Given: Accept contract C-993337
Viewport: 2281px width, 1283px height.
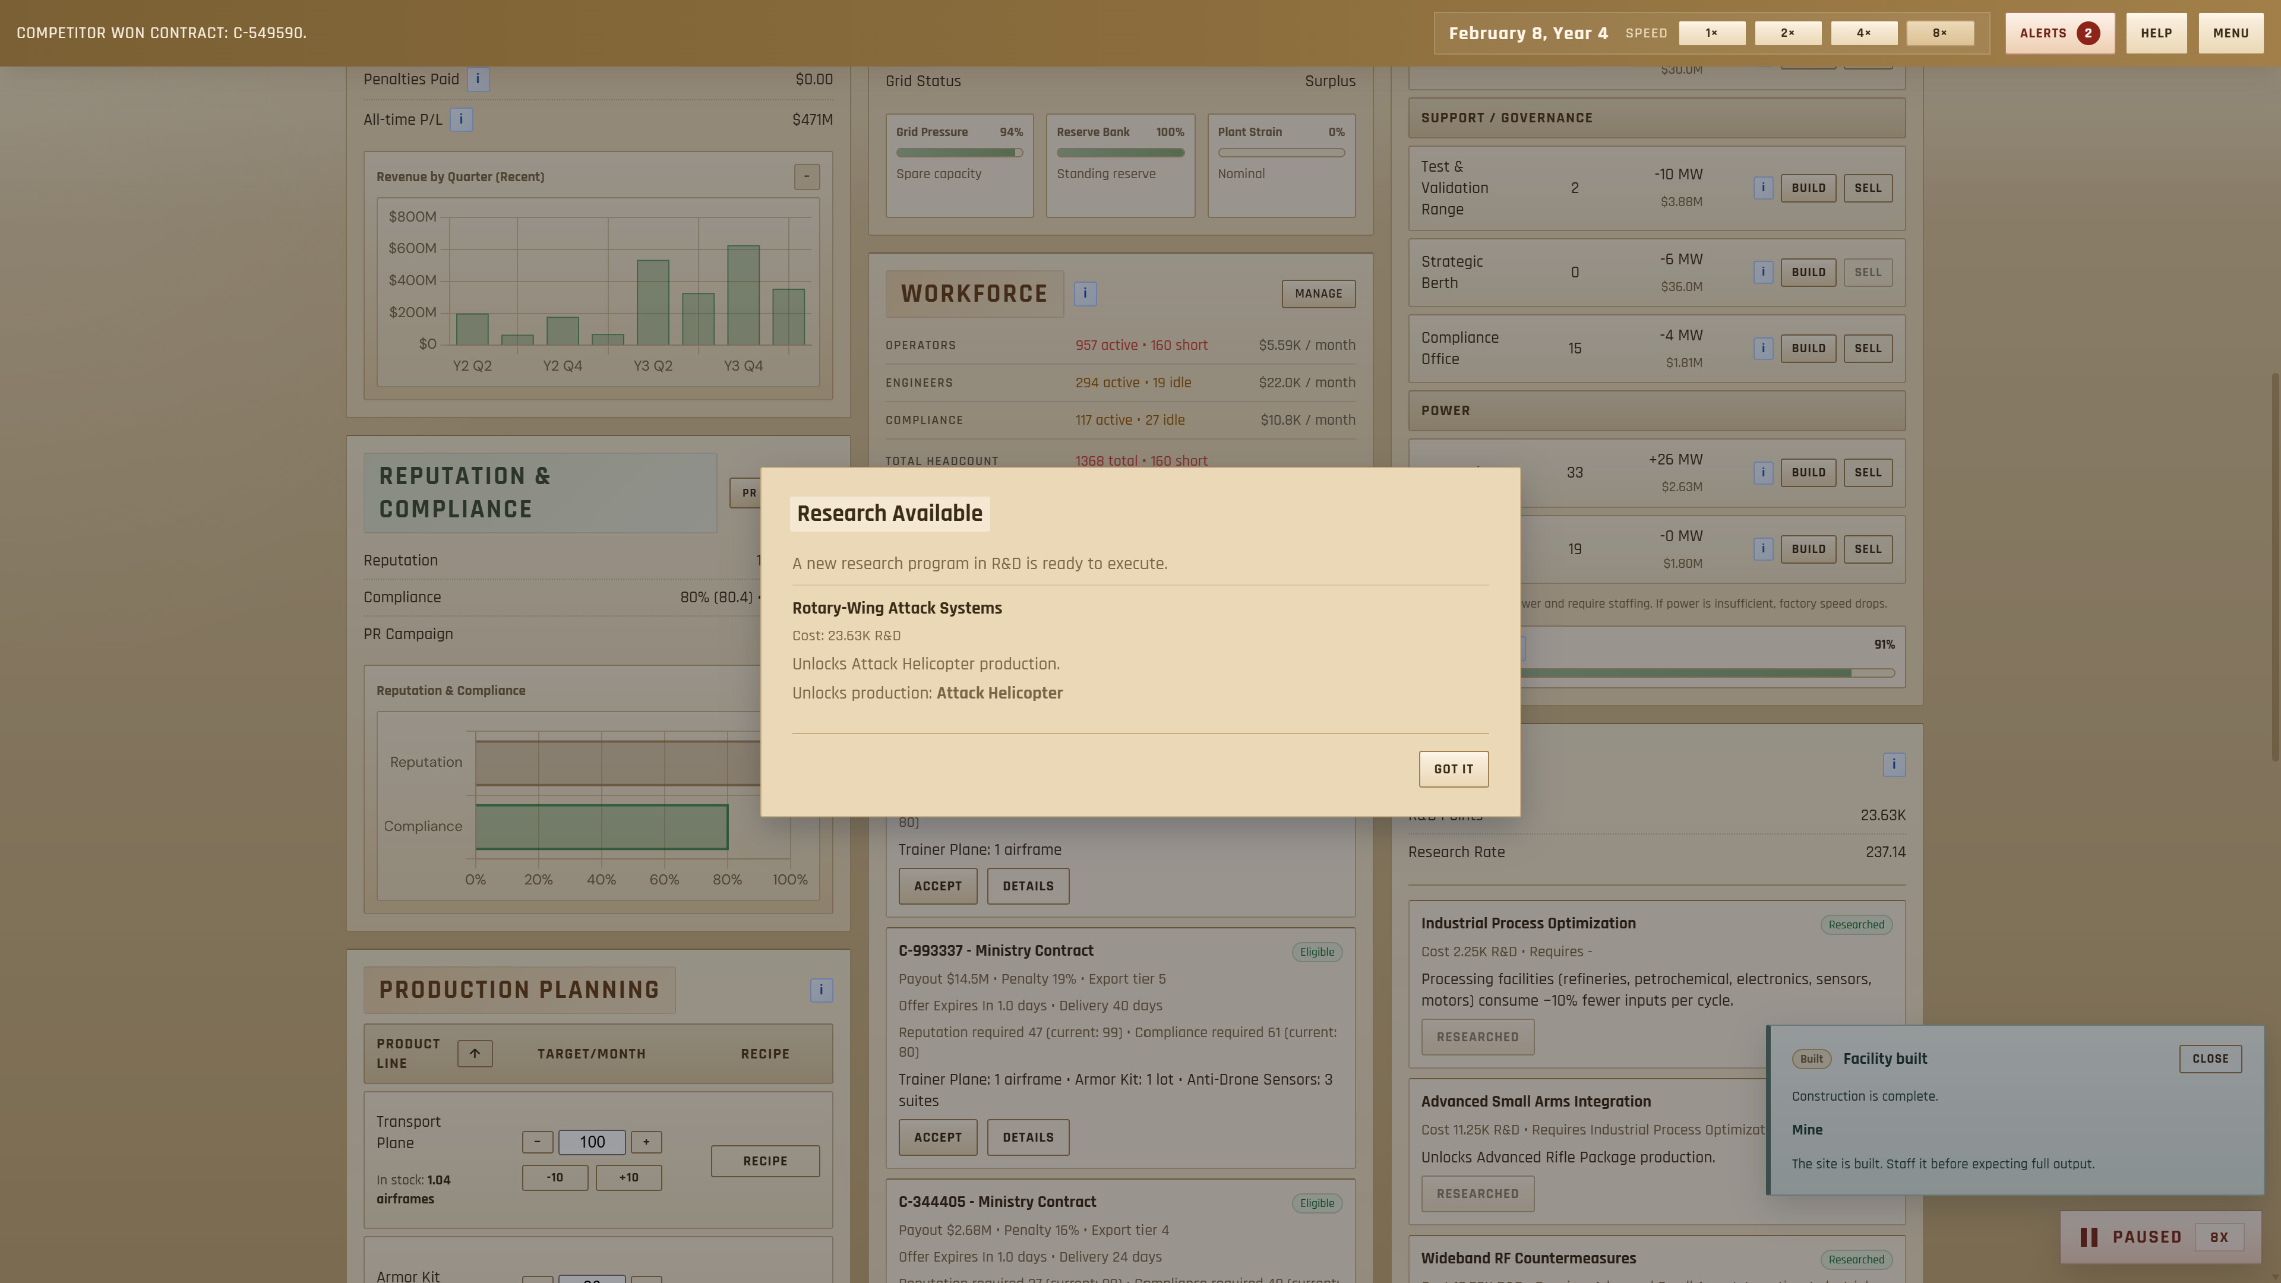Looking at the screenshot, I should tap(938, 1137).
